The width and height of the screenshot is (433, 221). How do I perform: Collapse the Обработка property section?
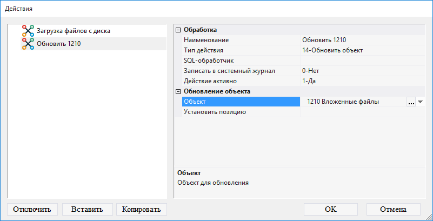[178, 30]
